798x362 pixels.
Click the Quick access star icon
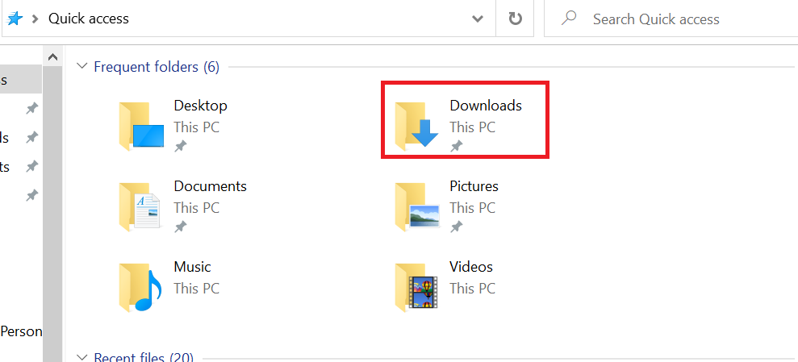click(15, 18)
